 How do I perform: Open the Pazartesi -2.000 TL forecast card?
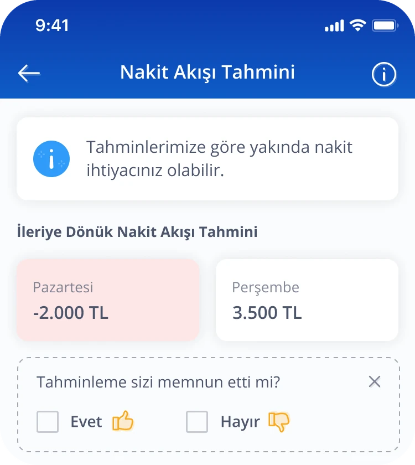tap(108, 300)
